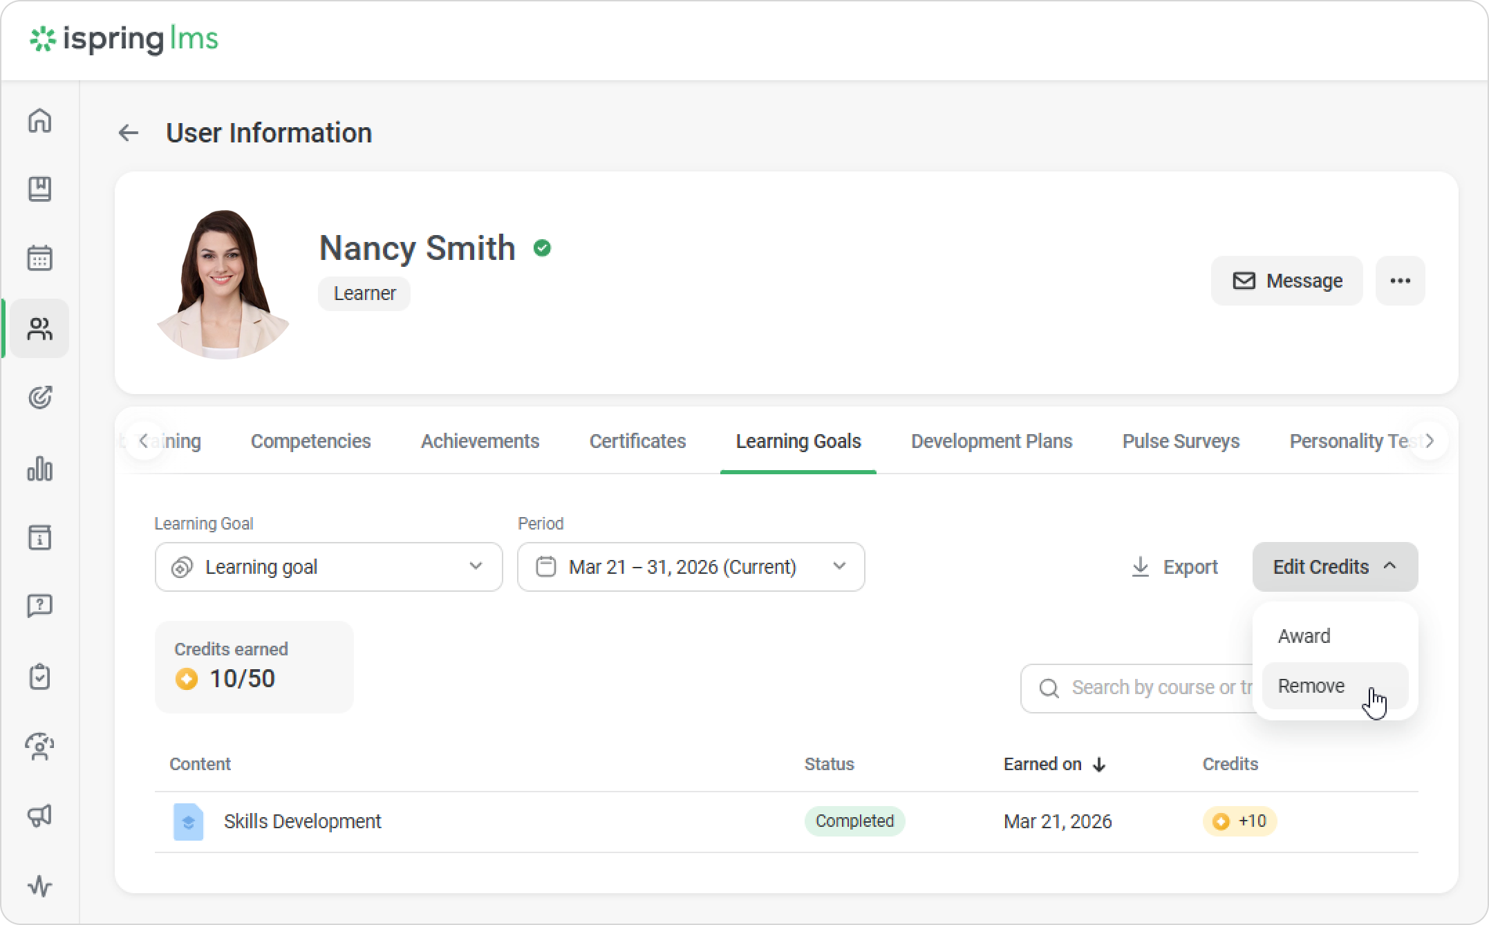Click the megaphone announcements sidebar icon
The height and width of the screenshot is (925, 1489).
(x=39, y=815)
